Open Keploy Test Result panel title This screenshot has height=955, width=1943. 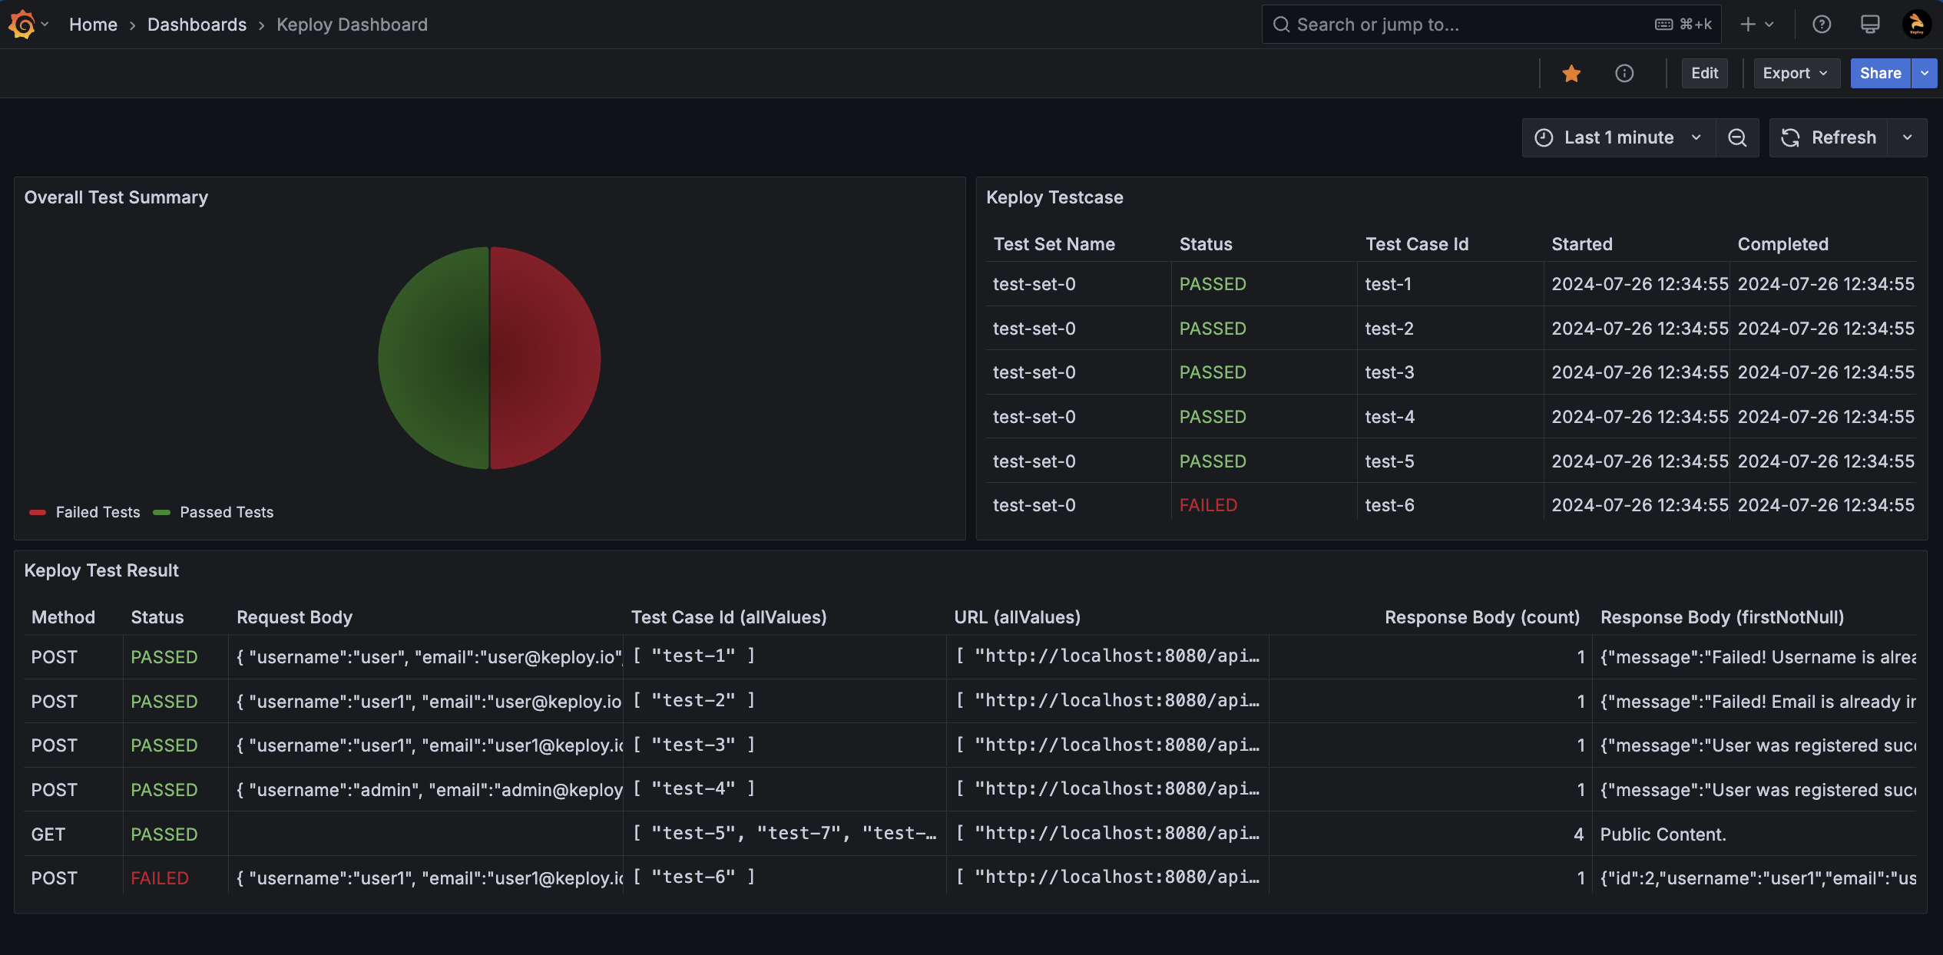click(x=101, y=570)
